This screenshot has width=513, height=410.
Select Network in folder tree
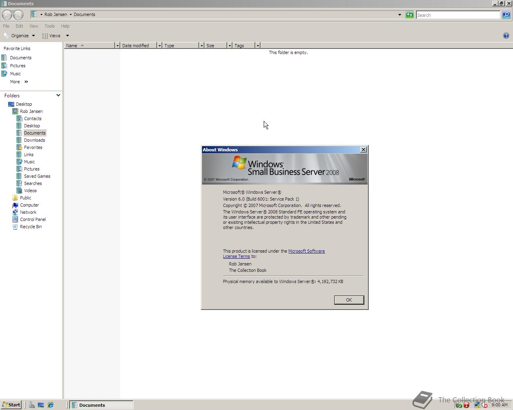[28, 212]
